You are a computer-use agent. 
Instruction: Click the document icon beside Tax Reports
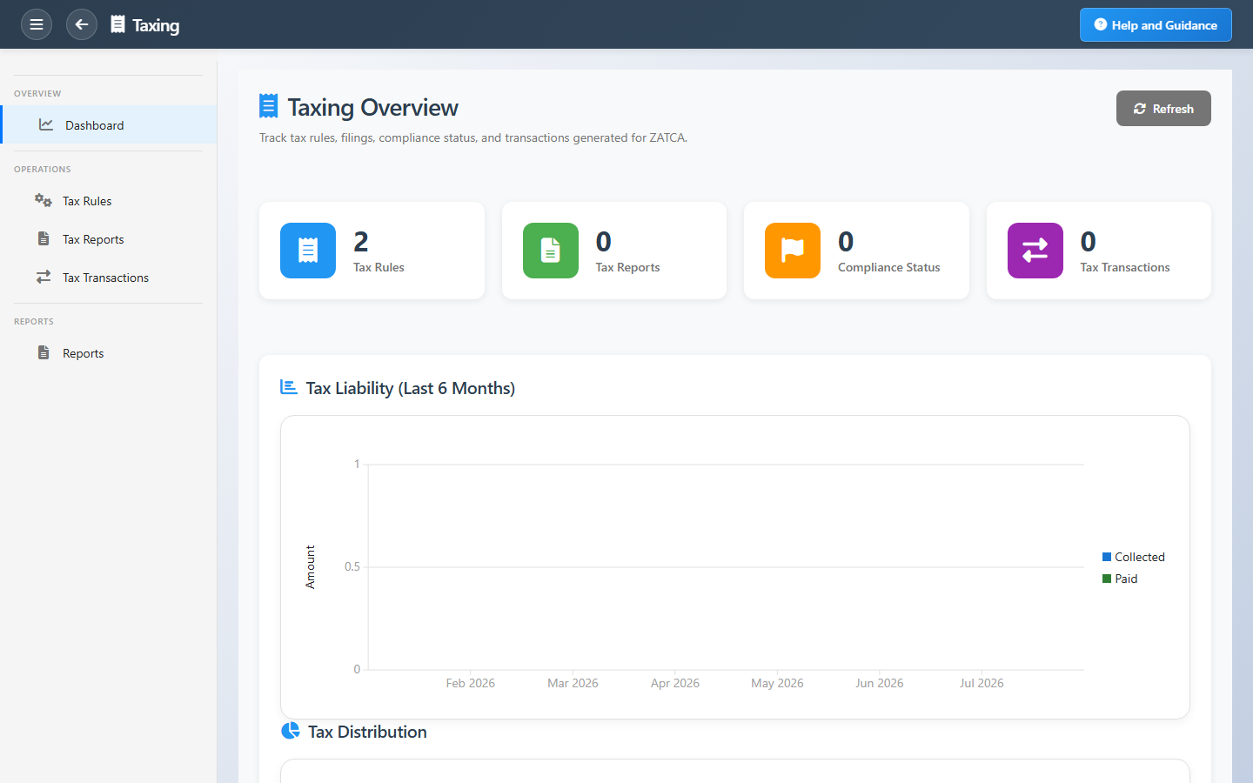coord(44,239)
